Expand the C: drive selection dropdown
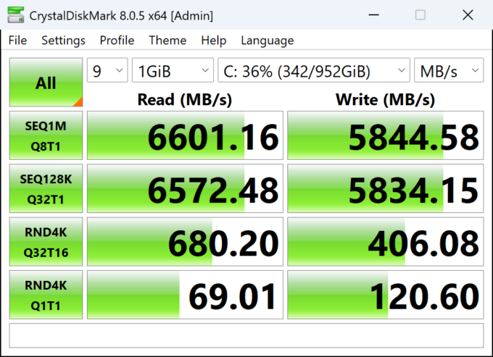The width and height of the screenshot is (493, 357). (314, 70)
